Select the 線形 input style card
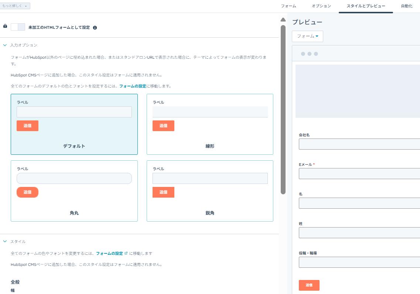 [210, 124]
